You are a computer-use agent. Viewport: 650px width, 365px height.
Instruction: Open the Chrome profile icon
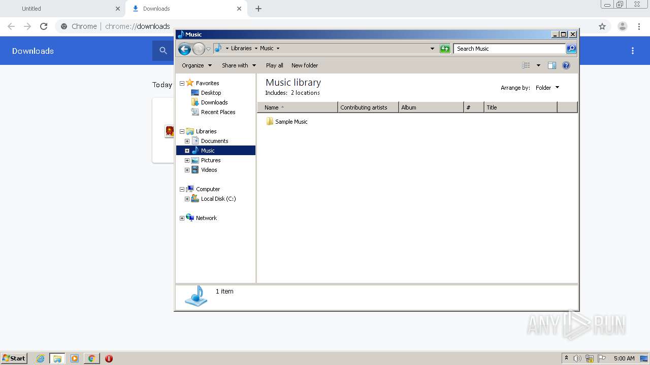click(623, 26)
